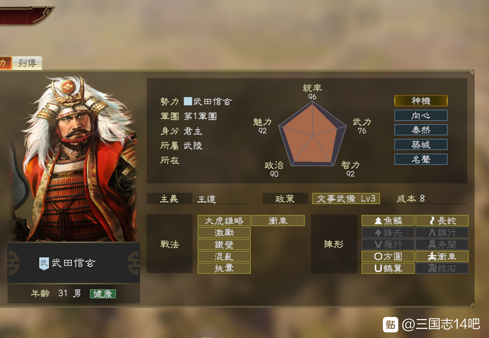
Task: Select the 激勵 tactic
Action: (224, 233)
